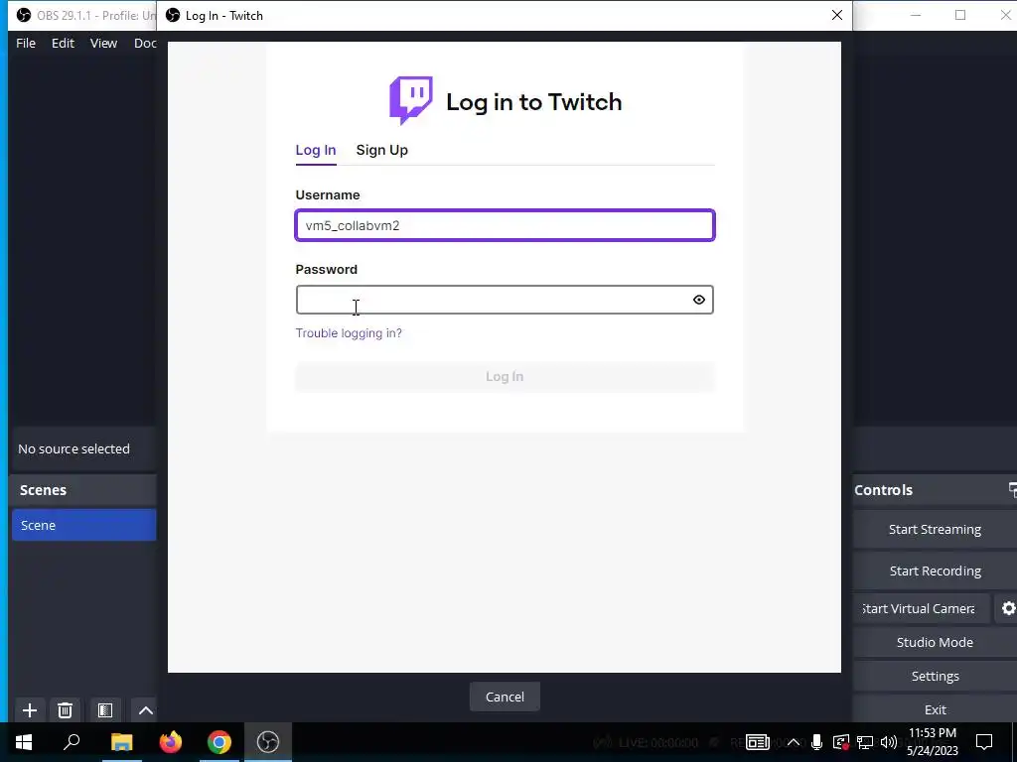Switch to the Sign Up tab
Image resolution: width=1017 pixels, height=762 pixels.
pyautogui.click(x=382, y=150)
